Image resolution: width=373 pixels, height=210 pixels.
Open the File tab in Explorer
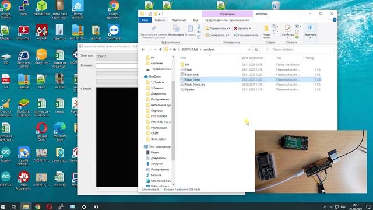click(x=145, y=20)
